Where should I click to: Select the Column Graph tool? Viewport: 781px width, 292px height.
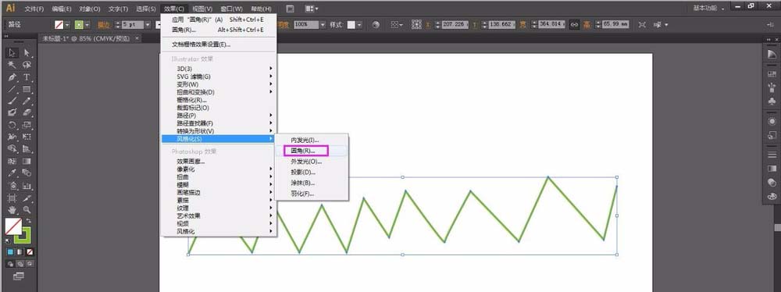click(x=27, y=186)
